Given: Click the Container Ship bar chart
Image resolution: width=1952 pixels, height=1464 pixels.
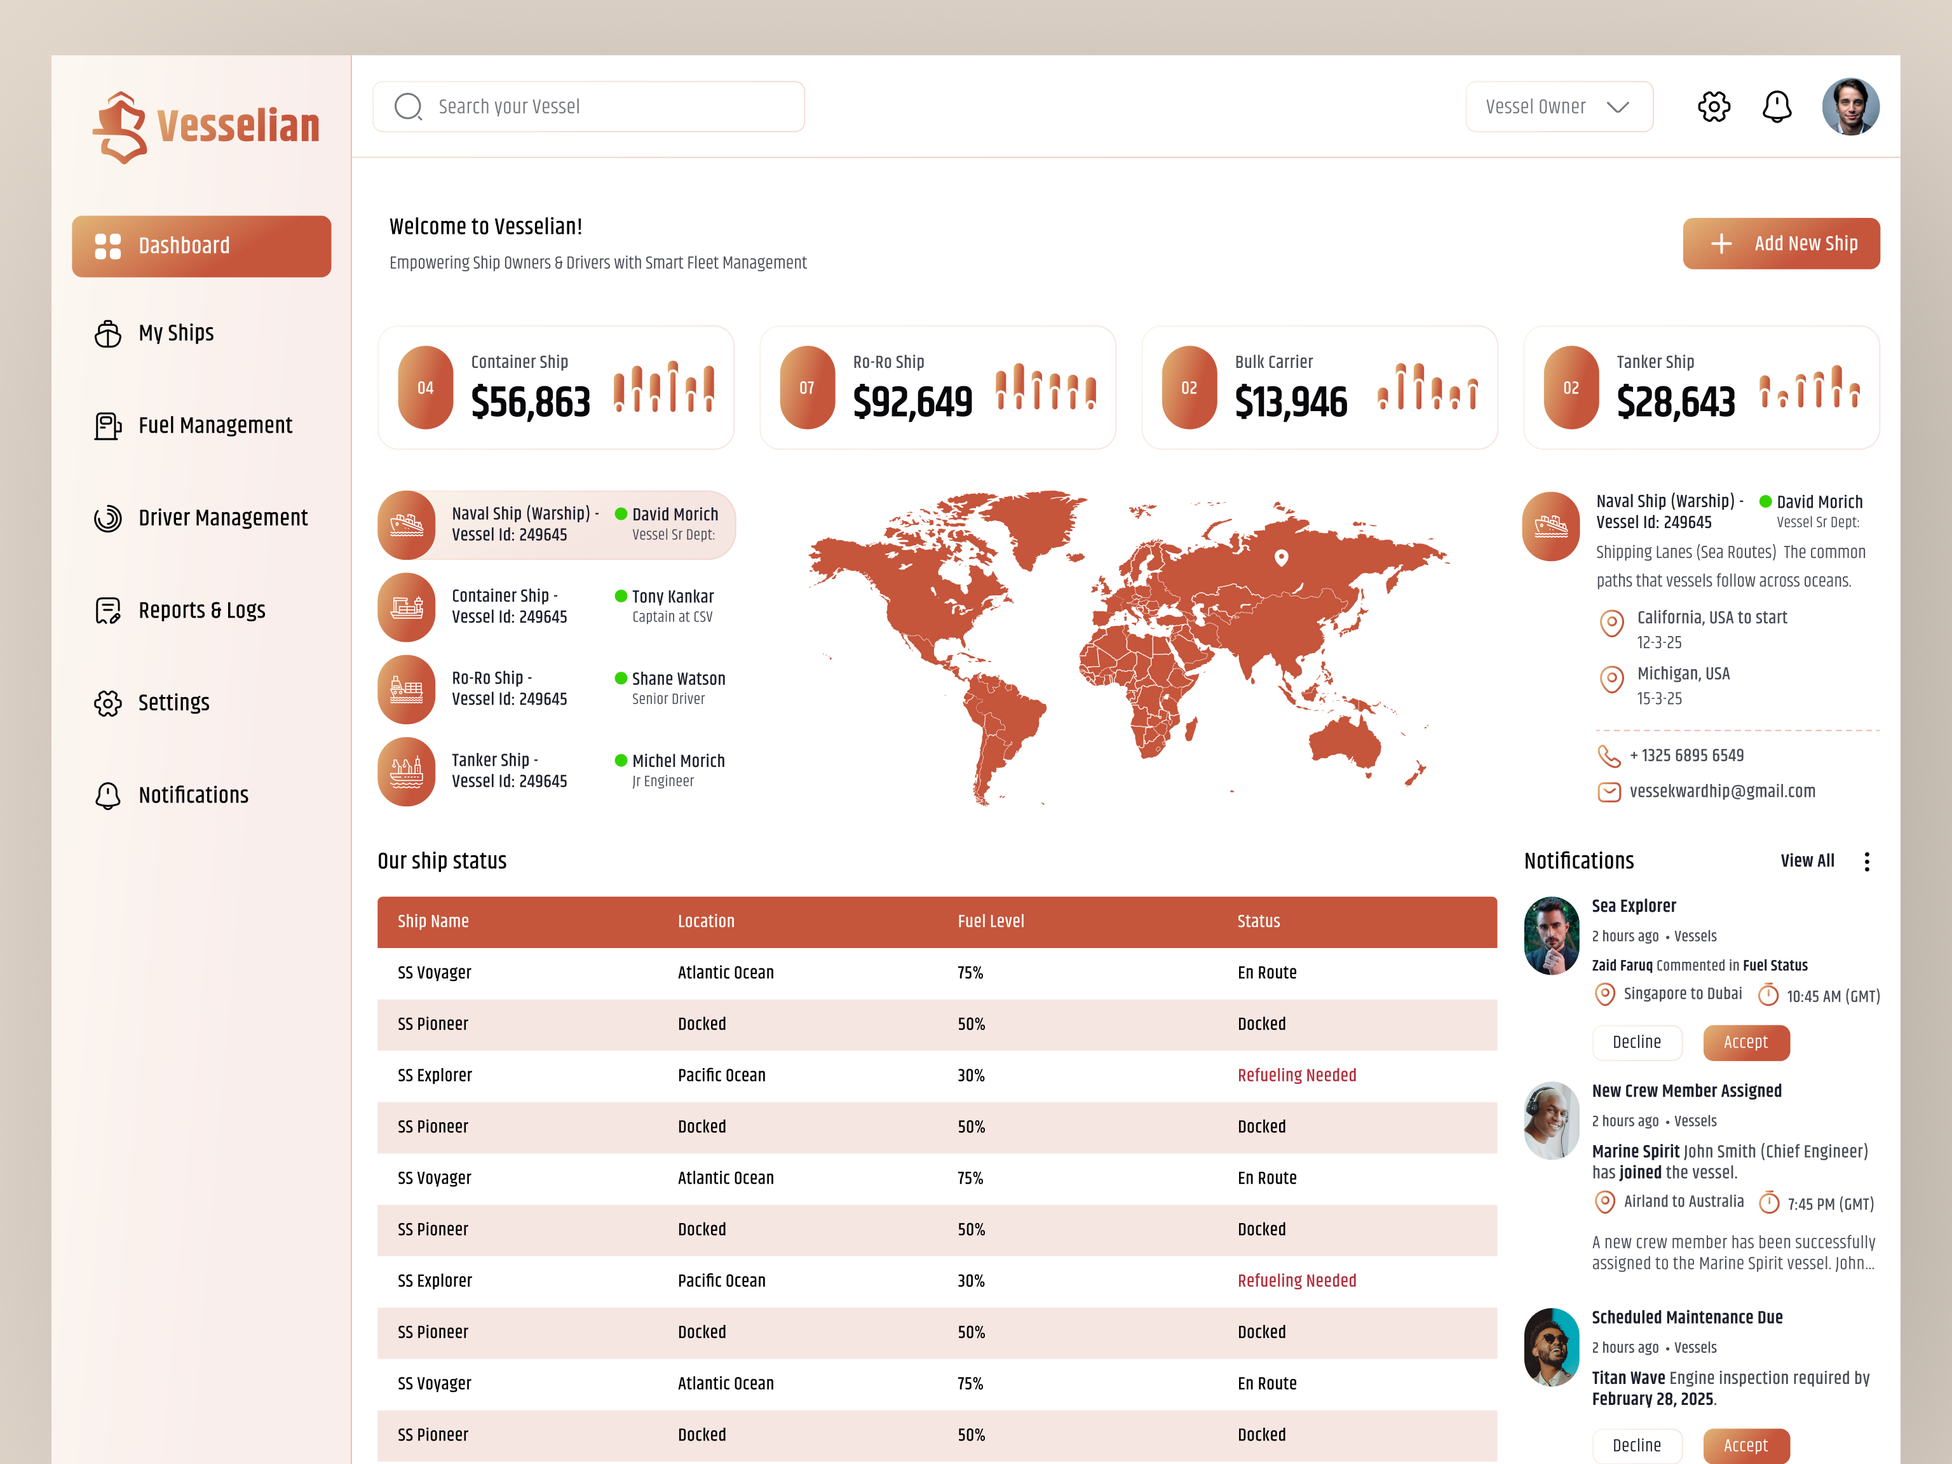Looking at the screenshot, I should tap(663, 386).
